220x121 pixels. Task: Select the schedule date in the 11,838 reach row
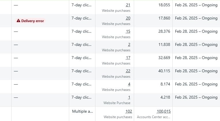[x=196, y=45]
